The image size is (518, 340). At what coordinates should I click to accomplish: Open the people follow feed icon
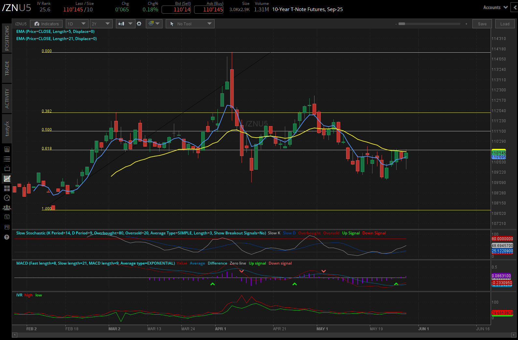7,207
